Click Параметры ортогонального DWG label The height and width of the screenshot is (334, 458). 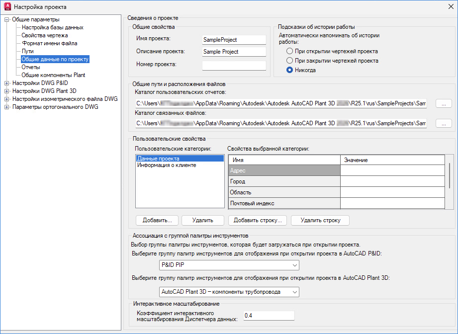click(x=55, y=107)
